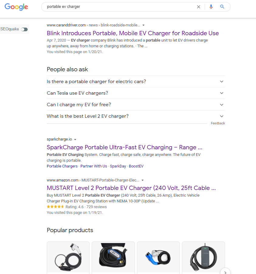256x274 pixels.
Task: Open caranddriver.com result options arrow
Action: coord(143,25)
